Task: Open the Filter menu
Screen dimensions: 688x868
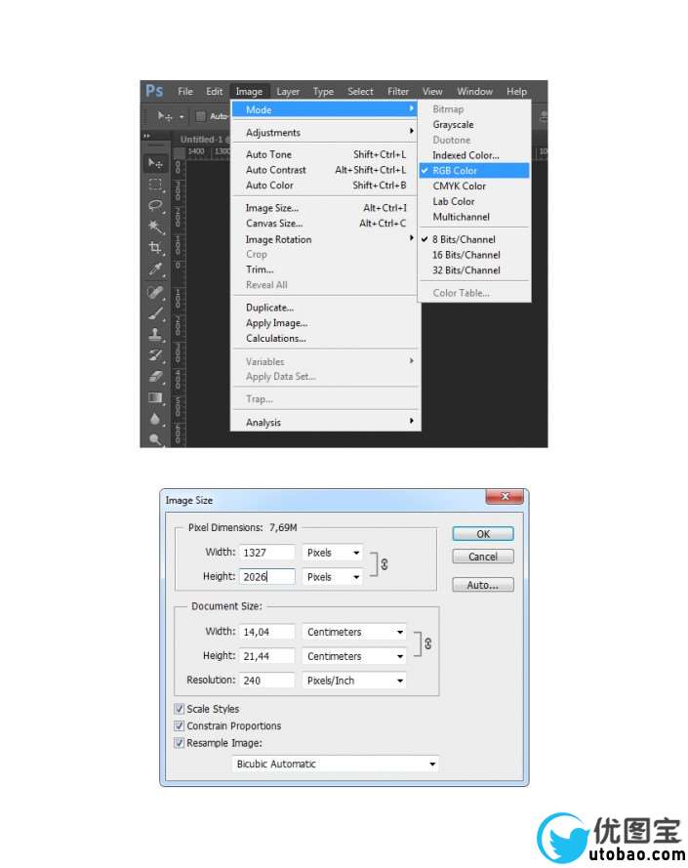Action: tap(398, 92)
